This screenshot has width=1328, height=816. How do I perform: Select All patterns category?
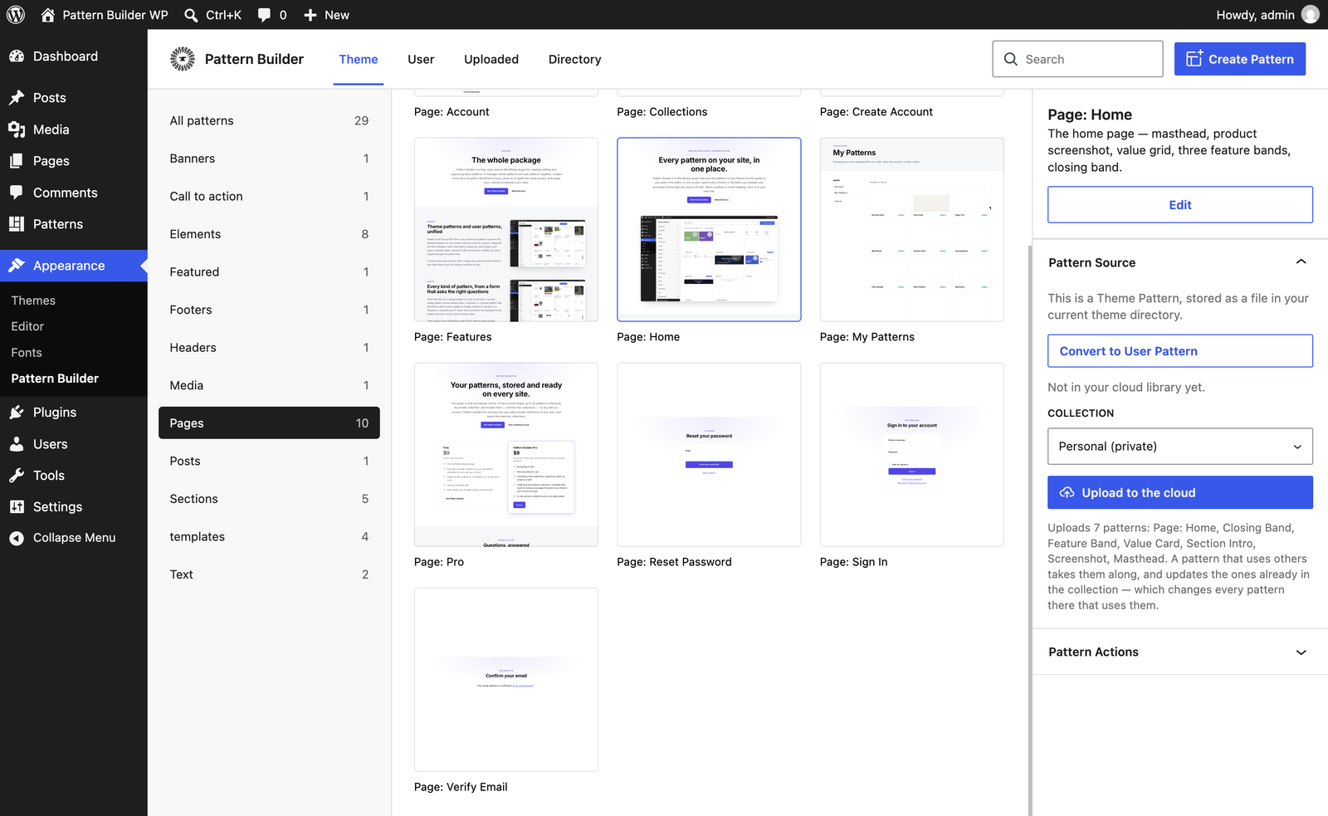[269, 120]
